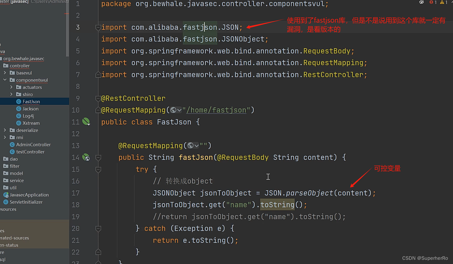Click the dao package folder icon
The width and height of the screenshot is (453, 264).
click(6, 159)
